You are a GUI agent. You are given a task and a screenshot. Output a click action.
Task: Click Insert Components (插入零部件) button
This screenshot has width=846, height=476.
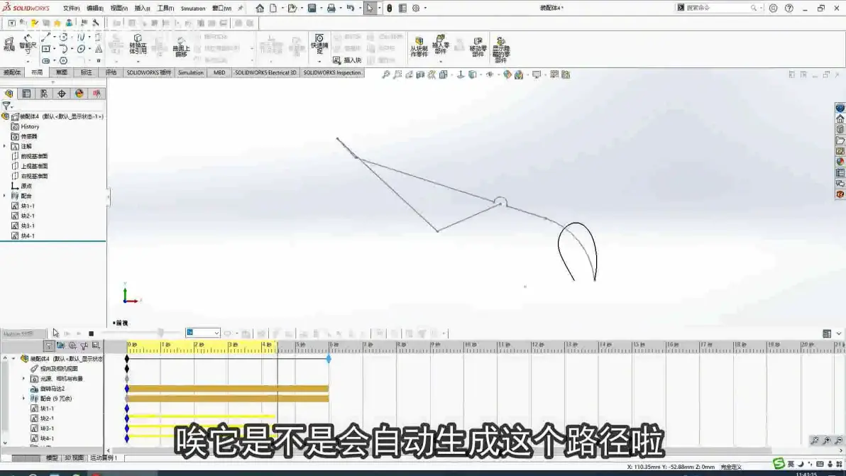(x=440, y=45)
